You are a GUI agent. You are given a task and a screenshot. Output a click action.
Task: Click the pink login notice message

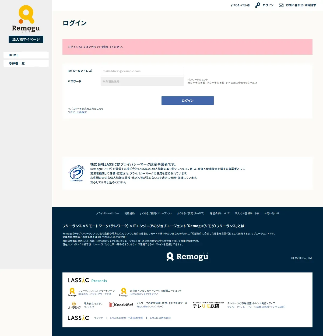pos(187,47)
